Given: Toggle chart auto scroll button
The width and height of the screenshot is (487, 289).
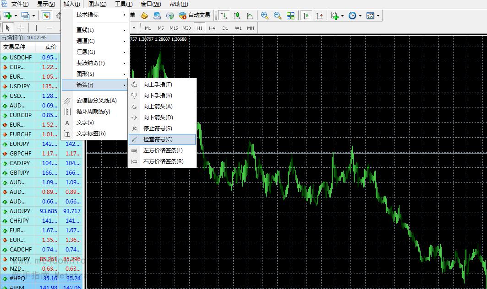Looking at the screenshot, I should [x=306, y=16].
